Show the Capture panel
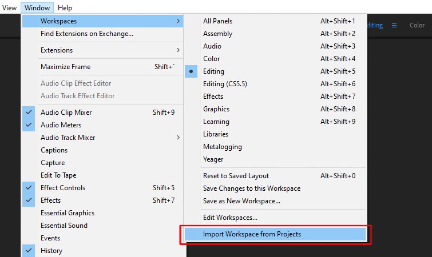This screenshot has height=257, width=432. point(102,163)
